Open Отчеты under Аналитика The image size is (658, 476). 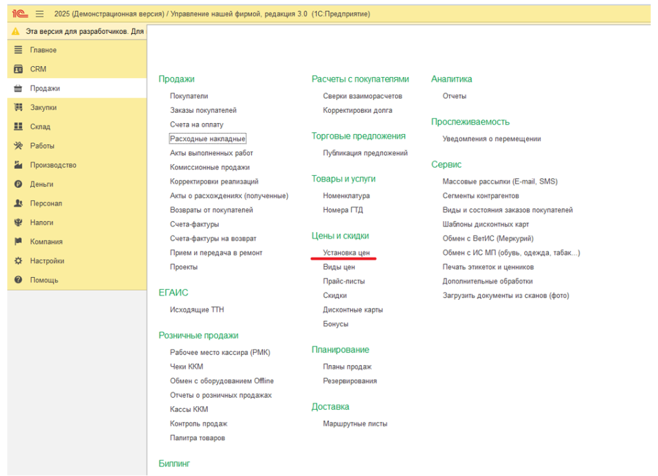click(454, 96)
